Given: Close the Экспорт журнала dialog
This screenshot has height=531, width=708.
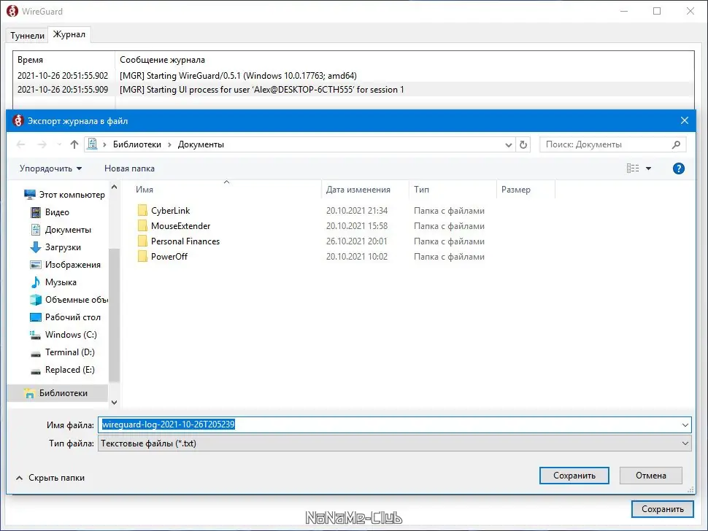Looking at the screenshot, I should [684, 120].
